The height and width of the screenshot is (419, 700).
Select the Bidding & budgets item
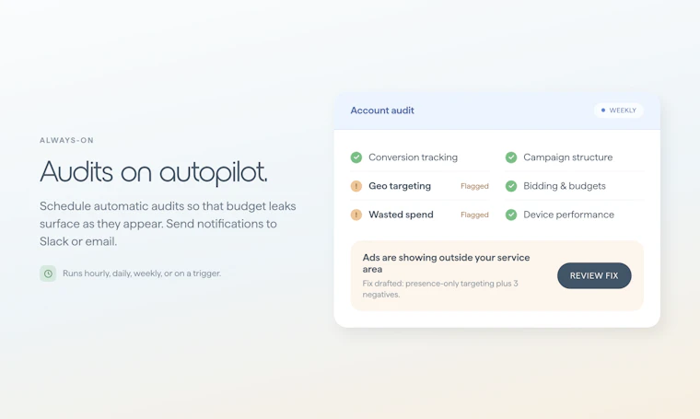coord(575,186)
